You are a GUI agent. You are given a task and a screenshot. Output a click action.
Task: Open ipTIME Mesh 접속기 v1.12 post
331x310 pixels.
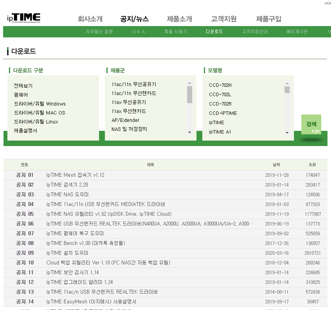pos(75,175)
